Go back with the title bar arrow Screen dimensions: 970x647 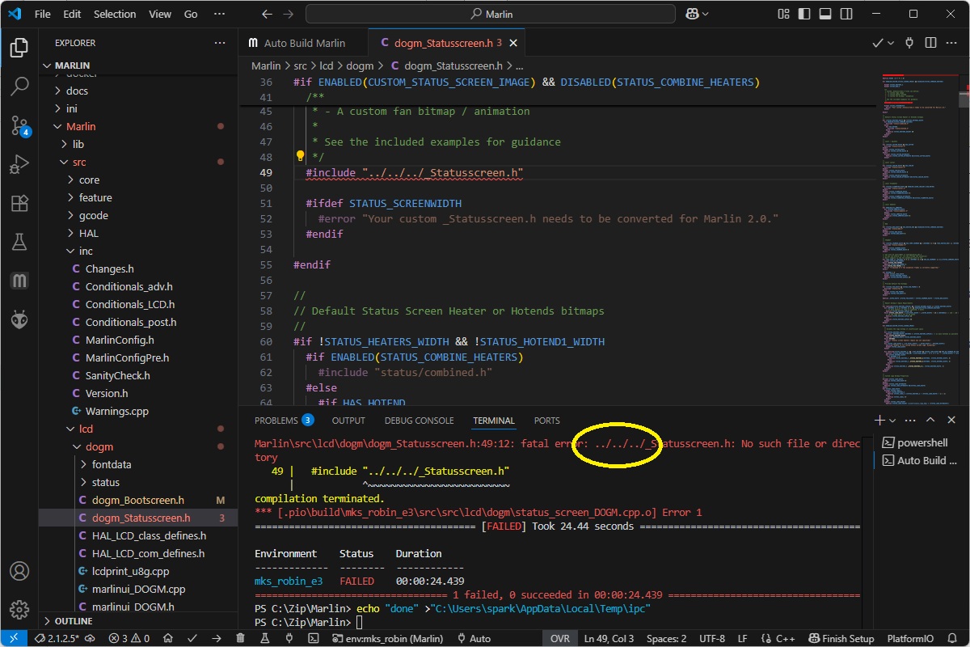(x=268, y=14)
